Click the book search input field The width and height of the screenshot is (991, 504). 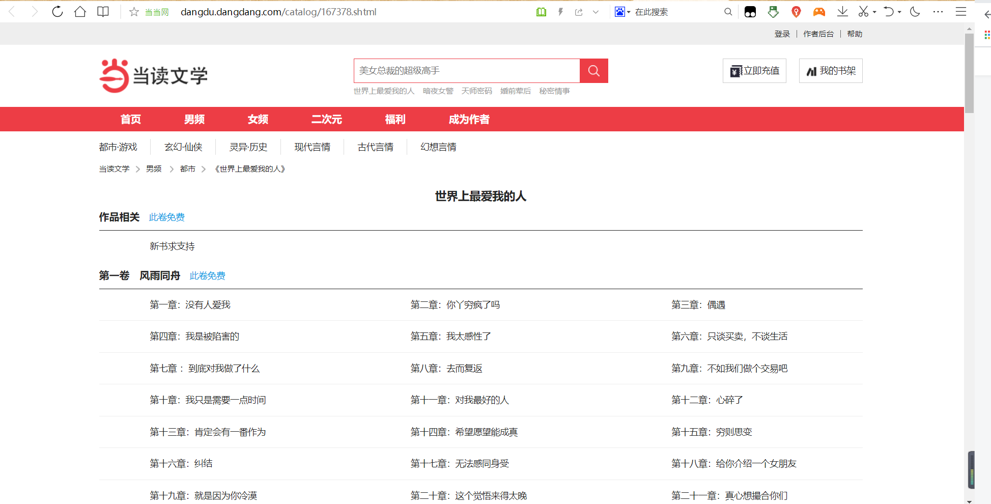pyautogui.click(x=467, y=71)
